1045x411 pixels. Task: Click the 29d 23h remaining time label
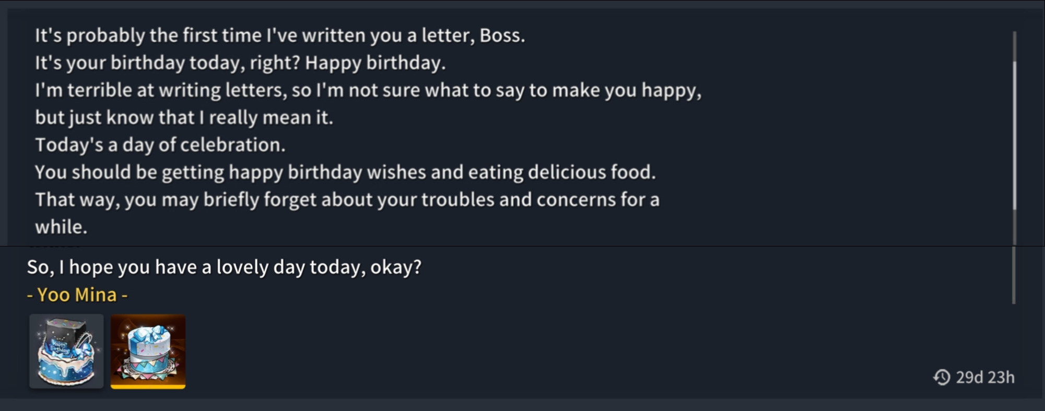coord(985,377)
